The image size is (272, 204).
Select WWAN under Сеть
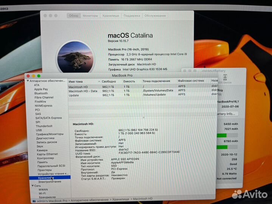click(43, 190)
